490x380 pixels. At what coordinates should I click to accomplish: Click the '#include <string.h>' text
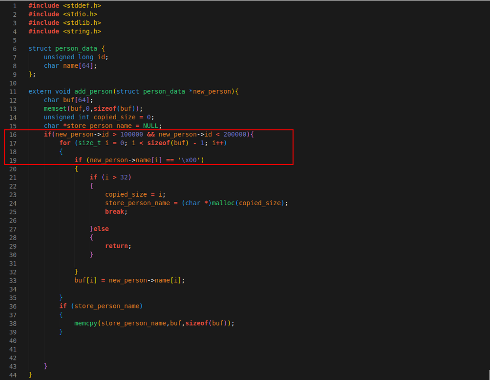pos(65,32)
